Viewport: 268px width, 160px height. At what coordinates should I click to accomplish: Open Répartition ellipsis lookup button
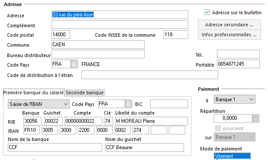point(255,118)
